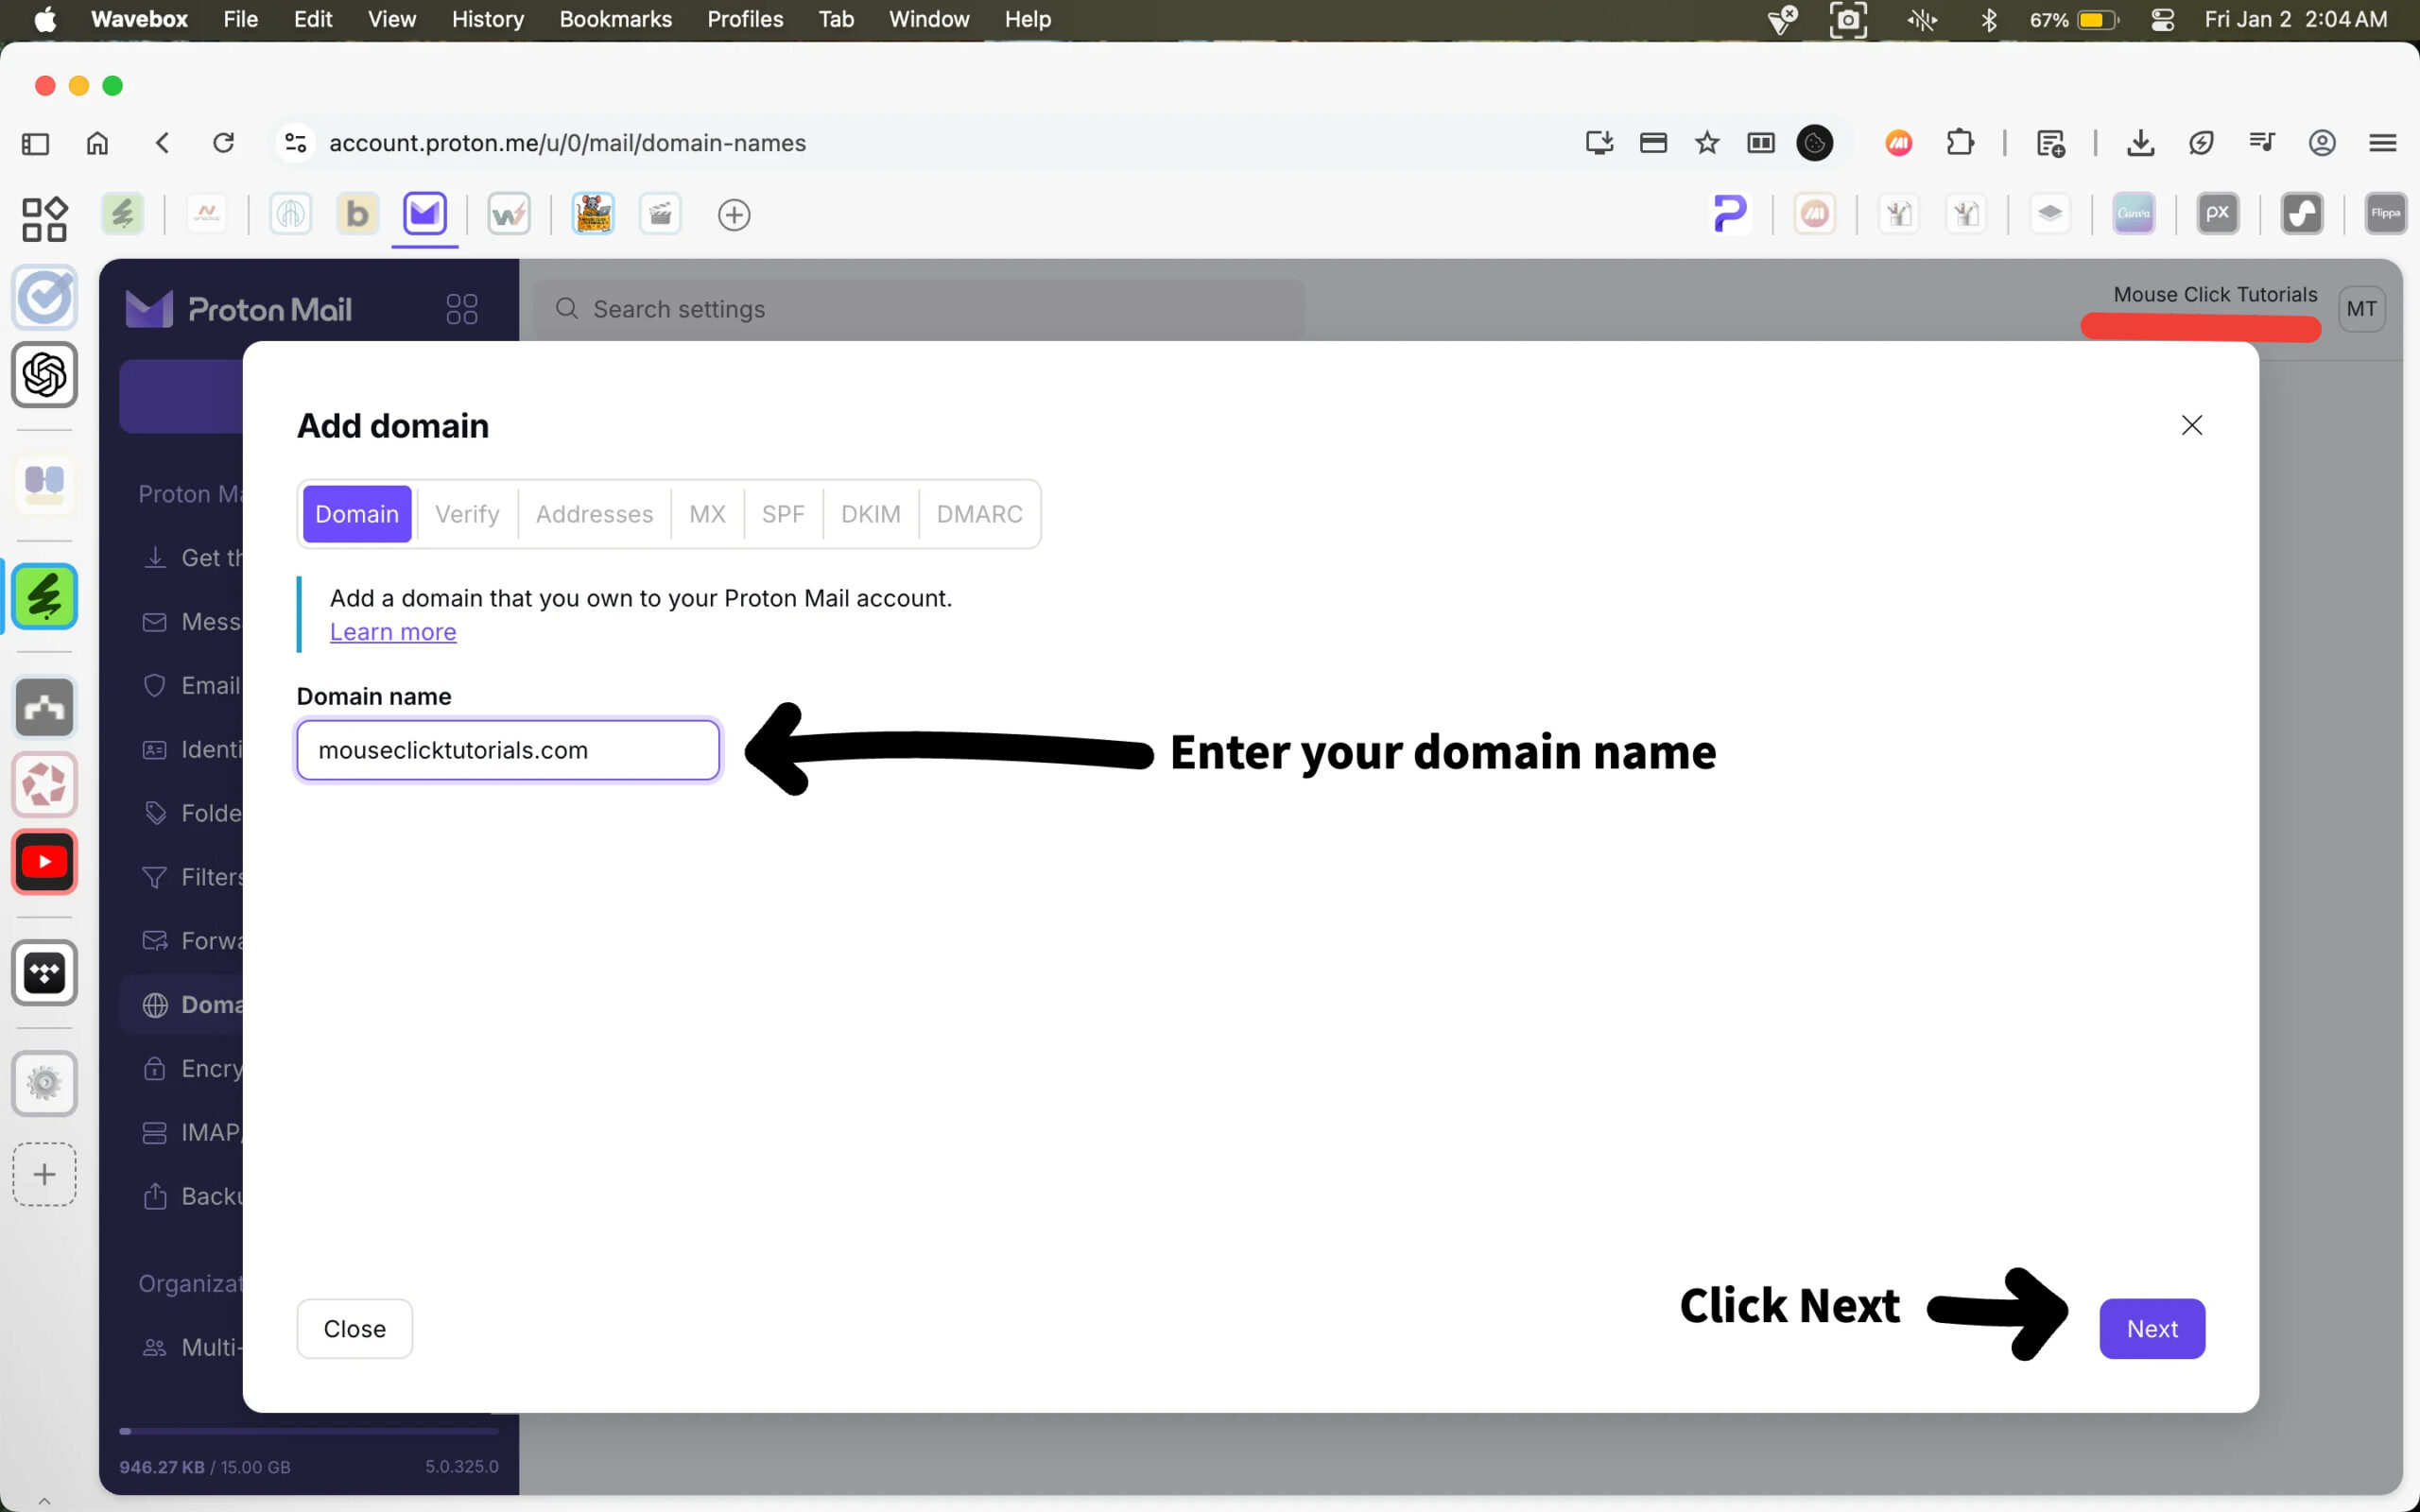Open the YouTube app in Wavebox sidebar
Screen dimensions: 2420x1512
44,861
